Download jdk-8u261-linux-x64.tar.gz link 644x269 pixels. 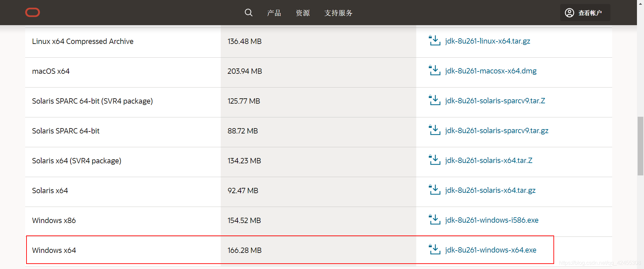click(x=488, y=41)
